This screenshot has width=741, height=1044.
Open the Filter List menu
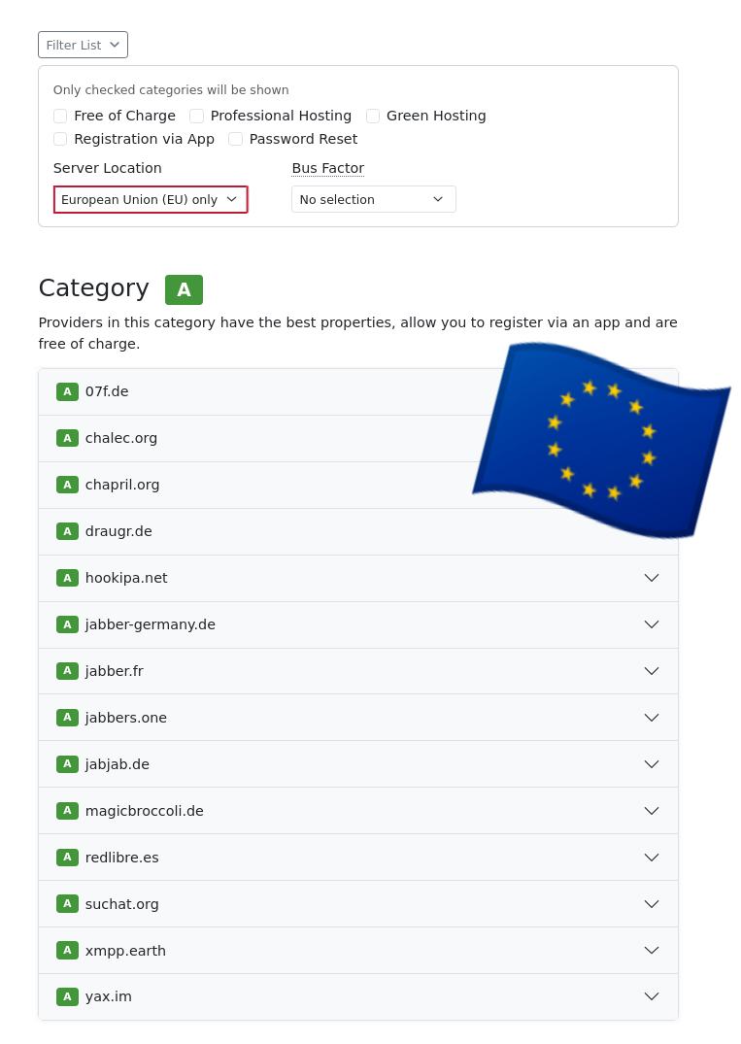(83, 45)
